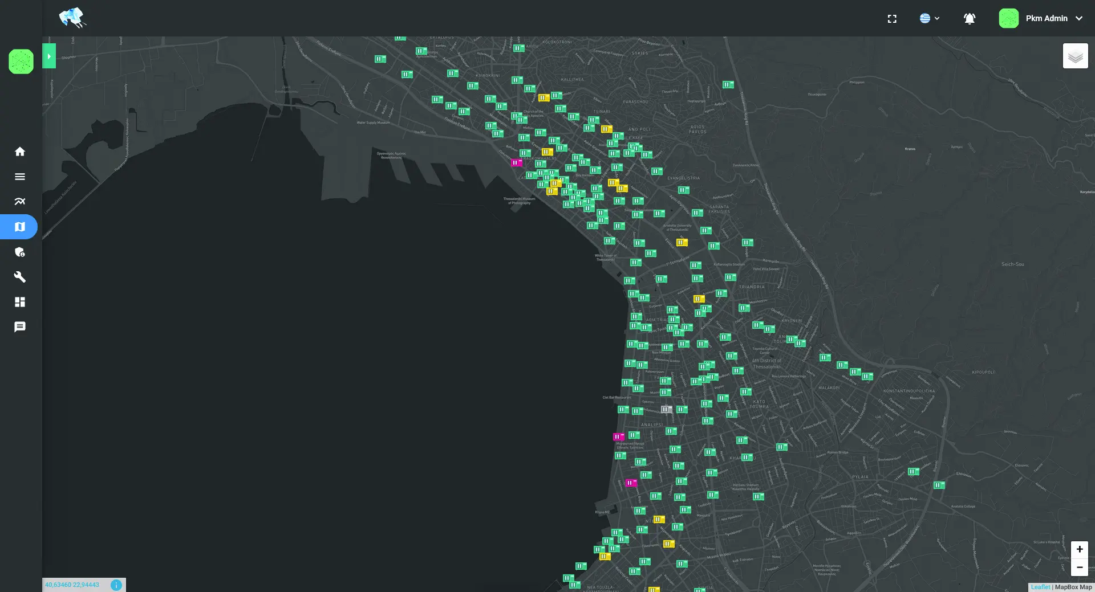Click the green logo tile in sidebar
The image size is (1095, 592).
pyautogui.click(x=21, y=62)
